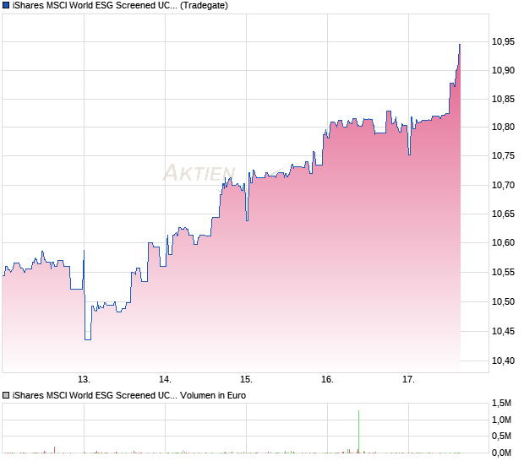Image resolution: width=524 pixels, height=461 pixels.
Task: Click the volume chart title 'Volumen in Euro'
Action: [213, 395]
